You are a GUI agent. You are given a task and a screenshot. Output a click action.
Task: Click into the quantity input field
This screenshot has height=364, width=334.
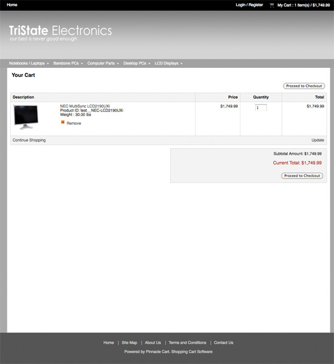tap(261, 108)
